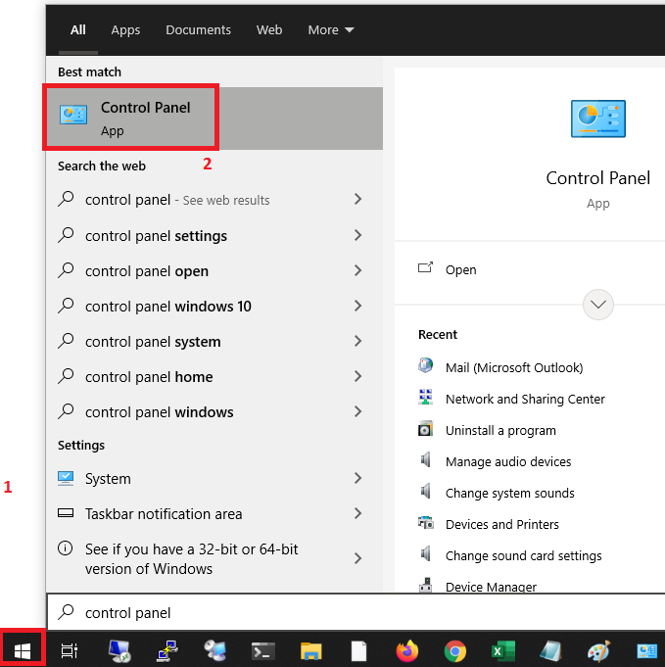The height and width of the screenshot is (667, 665).
Task: Click the Uninstall a program icon
Action: pyautogui.click(x=425, y=428)
